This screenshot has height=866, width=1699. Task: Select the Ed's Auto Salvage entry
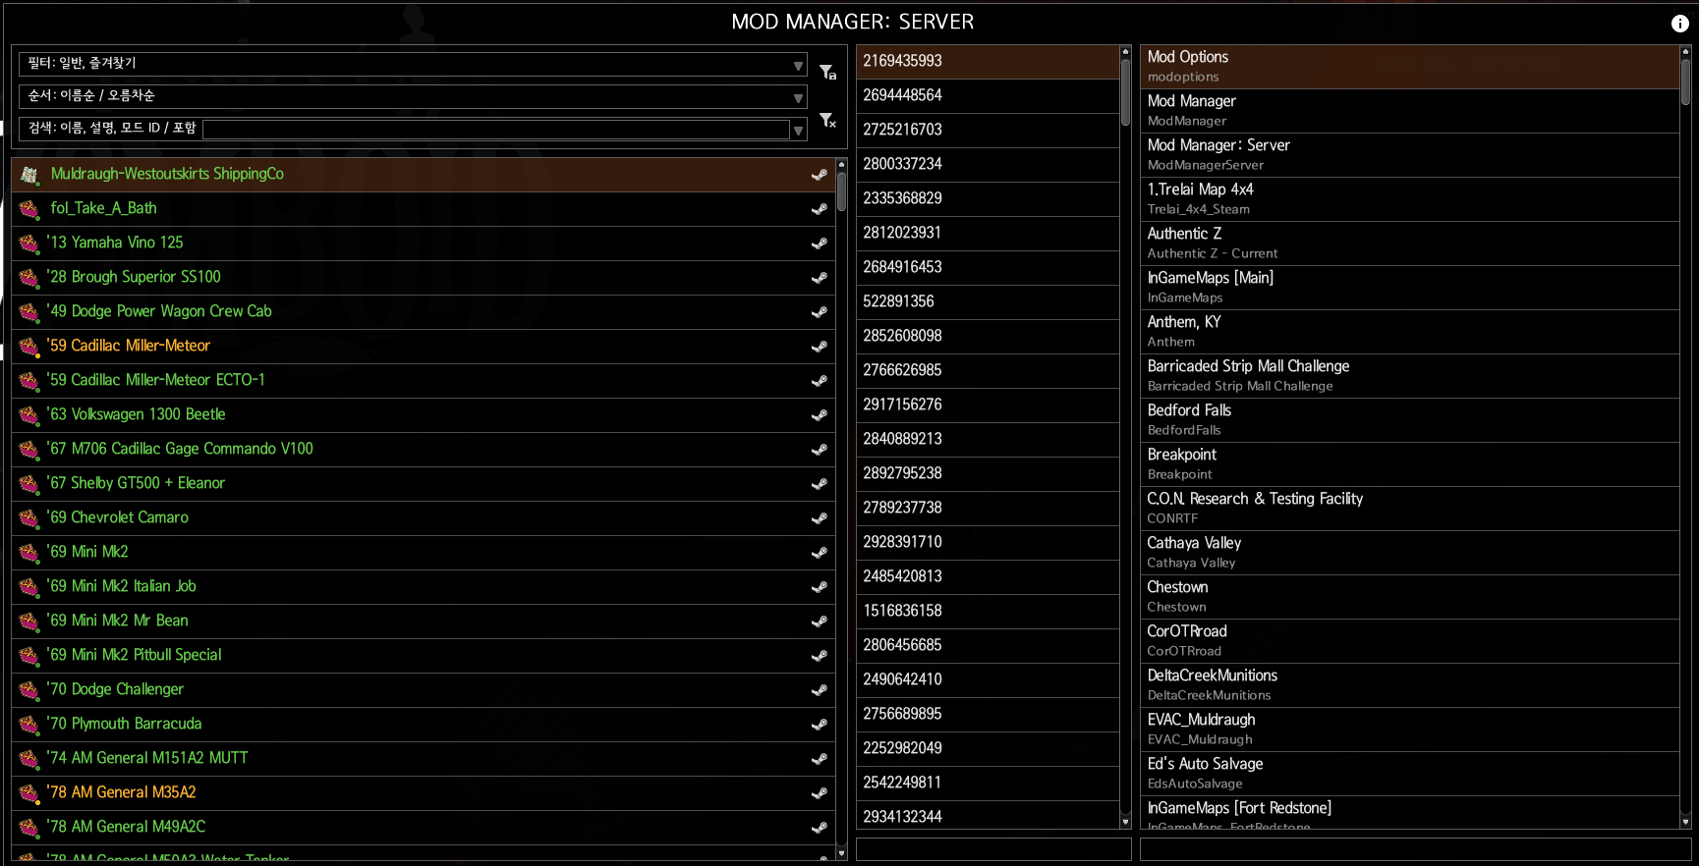pos(1409,774)
